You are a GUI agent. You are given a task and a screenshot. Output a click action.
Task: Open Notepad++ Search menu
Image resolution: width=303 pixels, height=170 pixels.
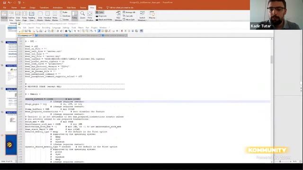pos(31,27)
